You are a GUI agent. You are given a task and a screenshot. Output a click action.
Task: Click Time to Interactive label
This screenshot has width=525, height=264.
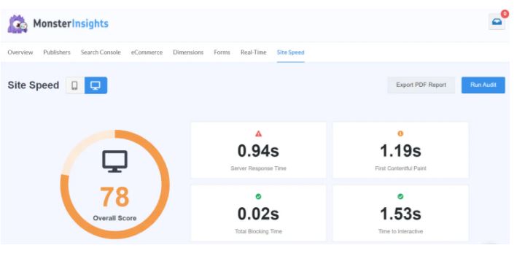400,231
